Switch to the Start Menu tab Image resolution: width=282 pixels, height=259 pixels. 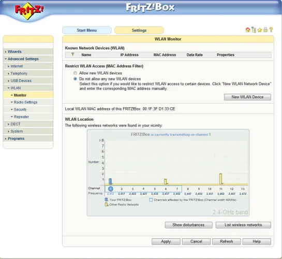point(87,30)
